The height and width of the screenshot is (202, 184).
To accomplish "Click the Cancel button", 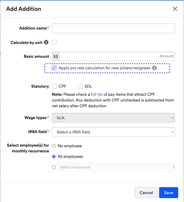I will tap(146, 193).
